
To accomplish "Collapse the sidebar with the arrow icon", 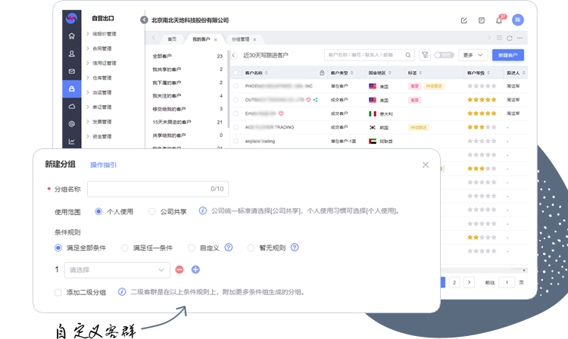I will click(x=144, y=20).
